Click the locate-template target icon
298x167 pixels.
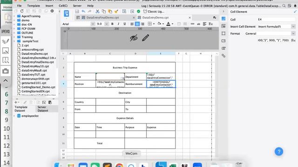pyautogui.click(x=52, y=11)
